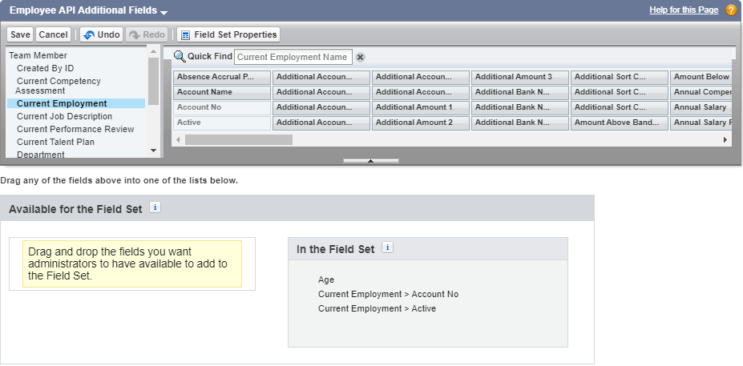Select the Absence Accrual P... field tile
The image size is (743, 366).
tap(222, 77)
